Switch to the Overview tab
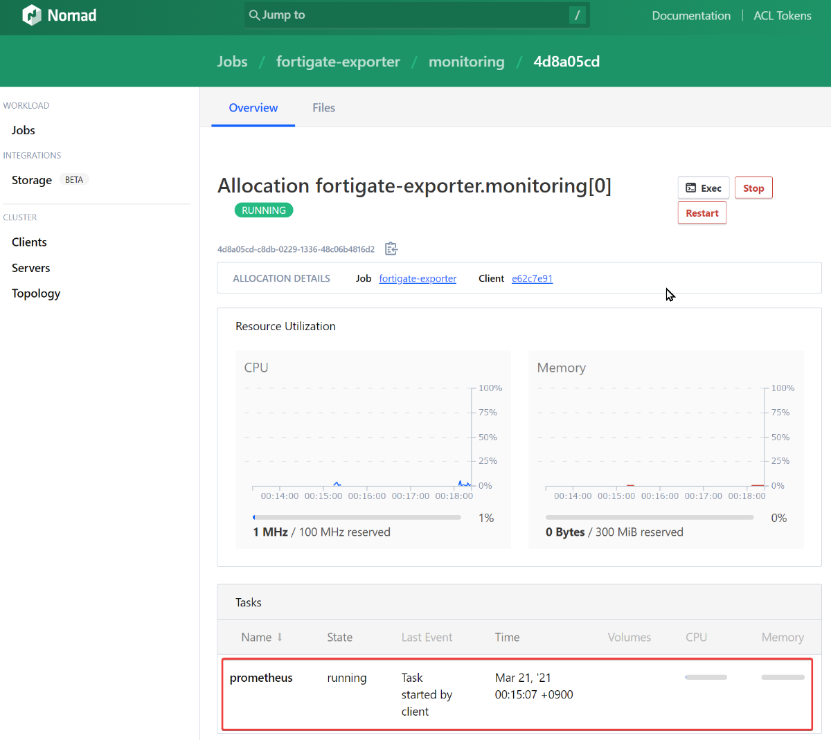 pos(253,108)
